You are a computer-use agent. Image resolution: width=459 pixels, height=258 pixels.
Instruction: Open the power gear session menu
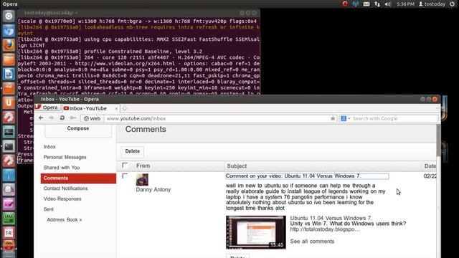(x=453, y=4)
